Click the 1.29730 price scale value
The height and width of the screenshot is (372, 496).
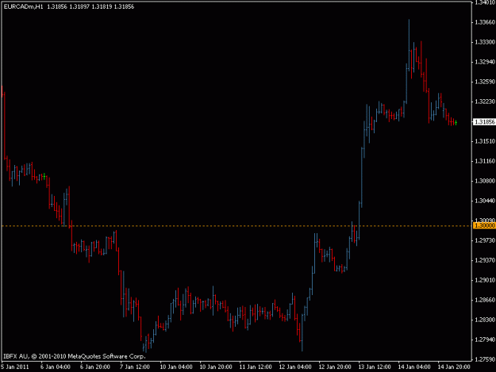(x=485, y=240)
